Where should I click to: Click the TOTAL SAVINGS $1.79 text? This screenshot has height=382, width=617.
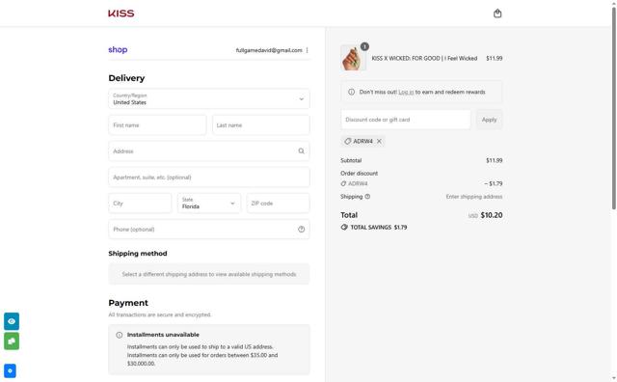379,228
